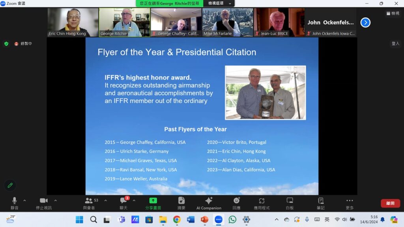
Task: Toggle stop video camera button
Action: pos(43,203)
